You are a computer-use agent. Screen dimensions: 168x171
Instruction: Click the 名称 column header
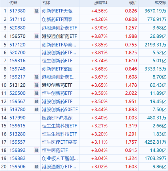46,3
